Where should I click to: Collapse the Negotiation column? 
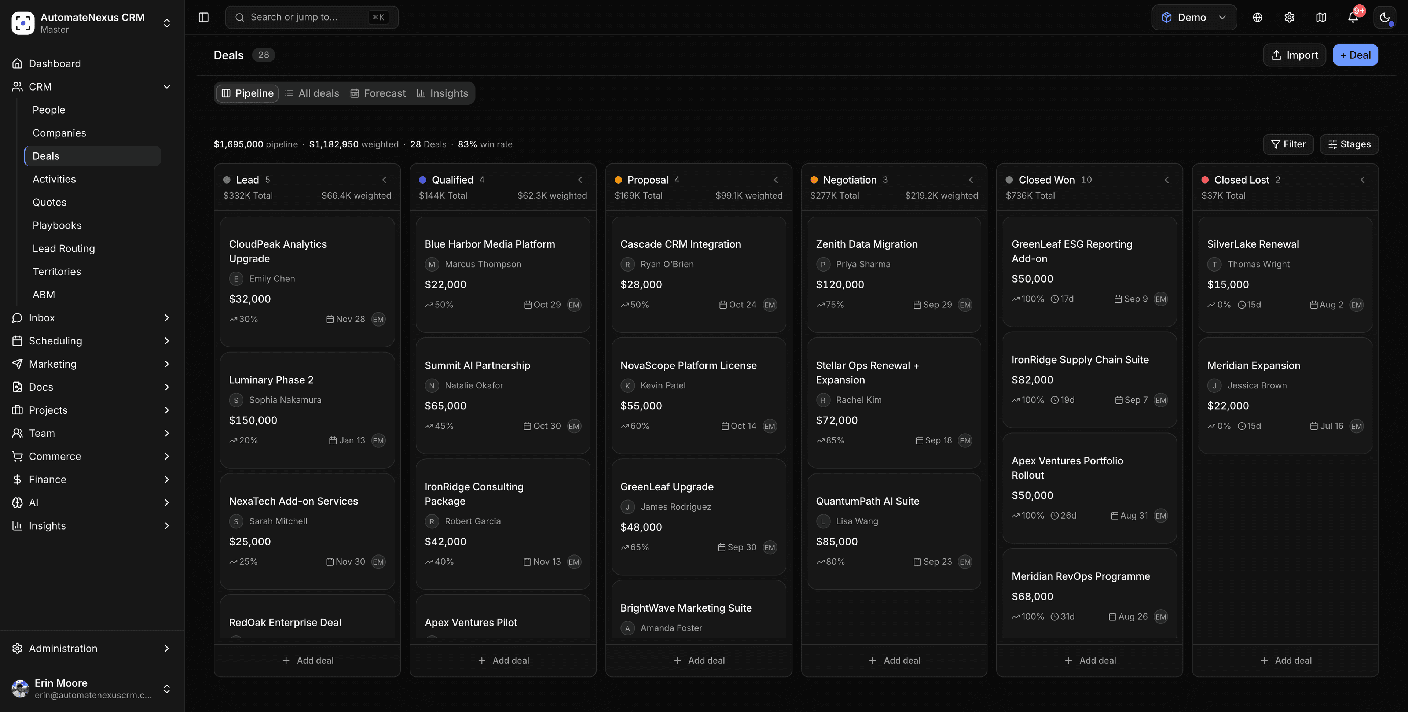[x=971, y=180]
